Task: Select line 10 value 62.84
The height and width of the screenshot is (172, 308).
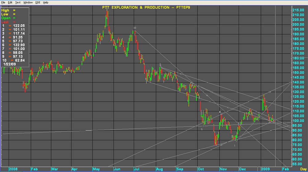Action: click(20, 60)
